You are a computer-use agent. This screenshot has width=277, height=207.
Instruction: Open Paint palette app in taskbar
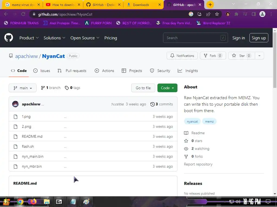click(x=86, y=202)
